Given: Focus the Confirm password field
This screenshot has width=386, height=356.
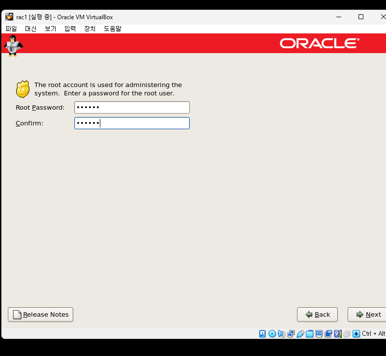Looking at the screenshot, I should [132, 123].
